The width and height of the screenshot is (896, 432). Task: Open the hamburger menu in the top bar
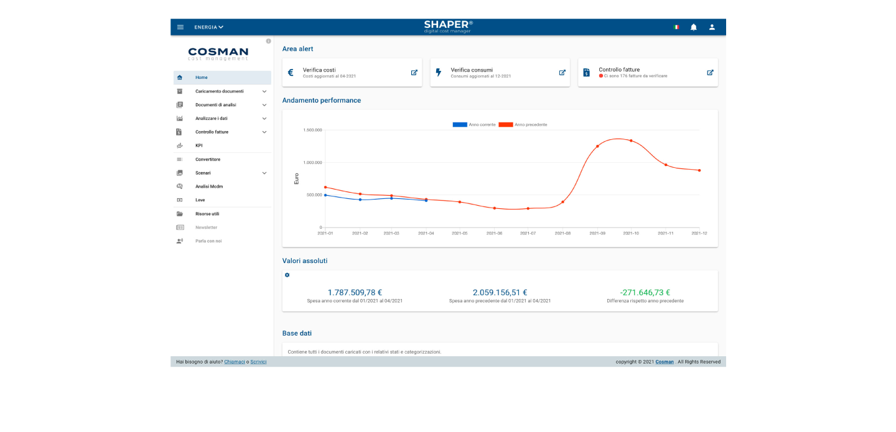180,27
